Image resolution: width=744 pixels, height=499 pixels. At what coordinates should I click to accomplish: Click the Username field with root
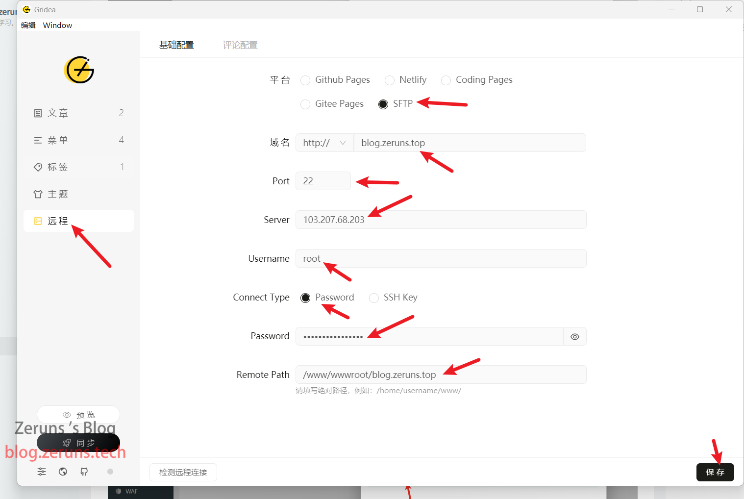click(x=441, y=258)
